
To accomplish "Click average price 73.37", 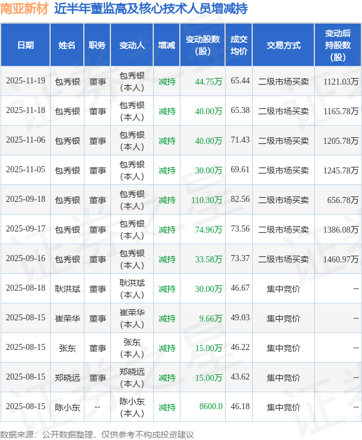I will click(x=240, y=259).
